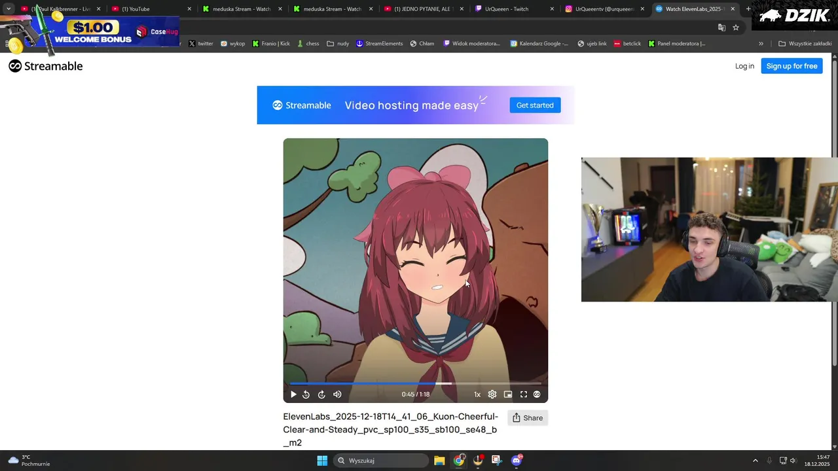Enter fullscreen video mode
Image resolution: width=838 pixels, height=471 pixels.
pyautogui.click(x=524, y=394)
